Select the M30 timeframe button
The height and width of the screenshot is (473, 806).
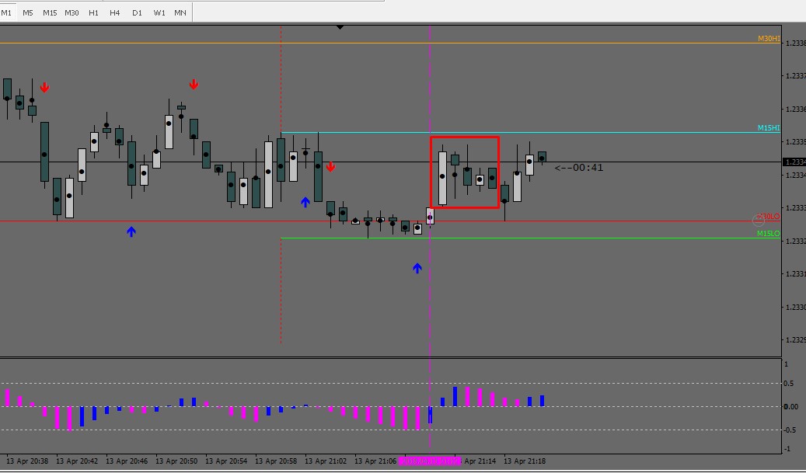72,13
